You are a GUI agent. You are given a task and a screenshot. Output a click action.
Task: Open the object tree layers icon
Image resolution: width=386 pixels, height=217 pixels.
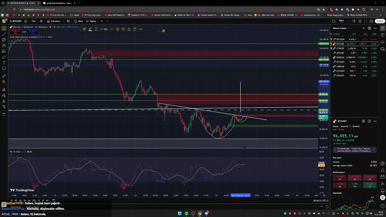(383, 42)
